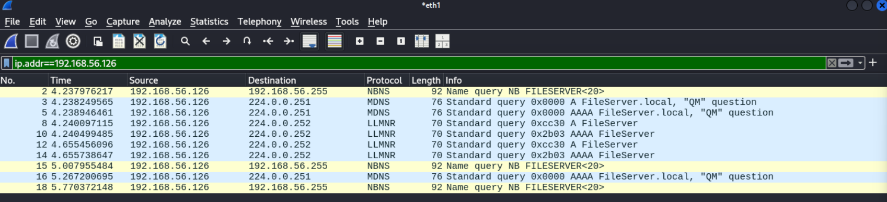Select packet 8 LLMNR A query
The image size is (887, 202).
pos(443,123)
